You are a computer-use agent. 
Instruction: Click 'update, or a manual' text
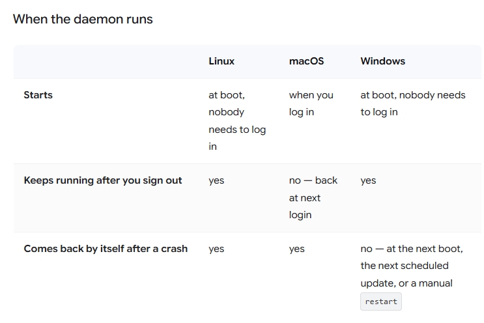(406, 283)
